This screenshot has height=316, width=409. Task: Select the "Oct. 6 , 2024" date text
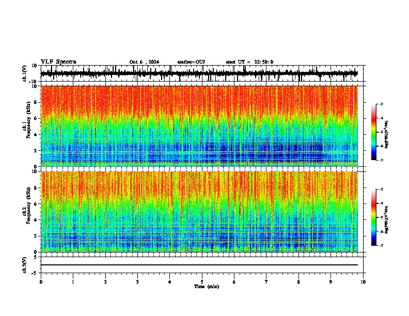point(144,62)
